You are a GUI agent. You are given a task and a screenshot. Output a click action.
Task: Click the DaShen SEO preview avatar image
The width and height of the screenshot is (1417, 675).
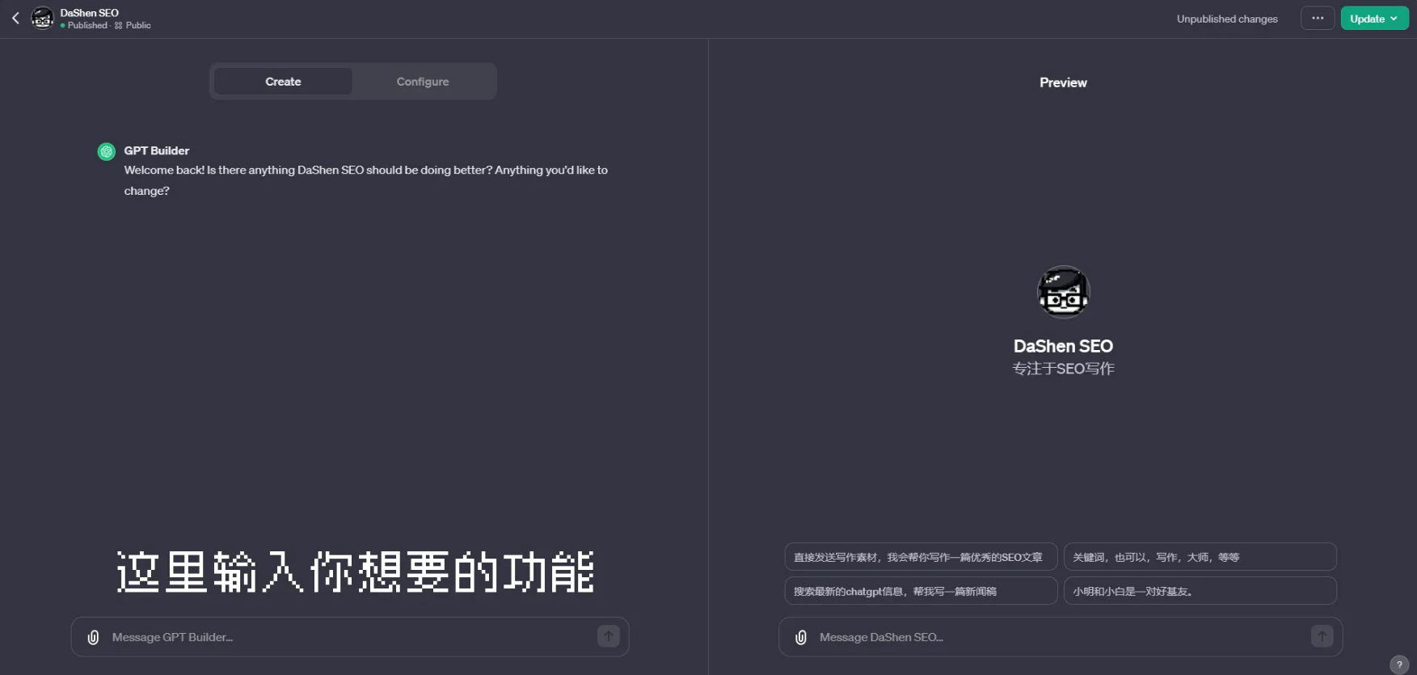[1064, 292]
